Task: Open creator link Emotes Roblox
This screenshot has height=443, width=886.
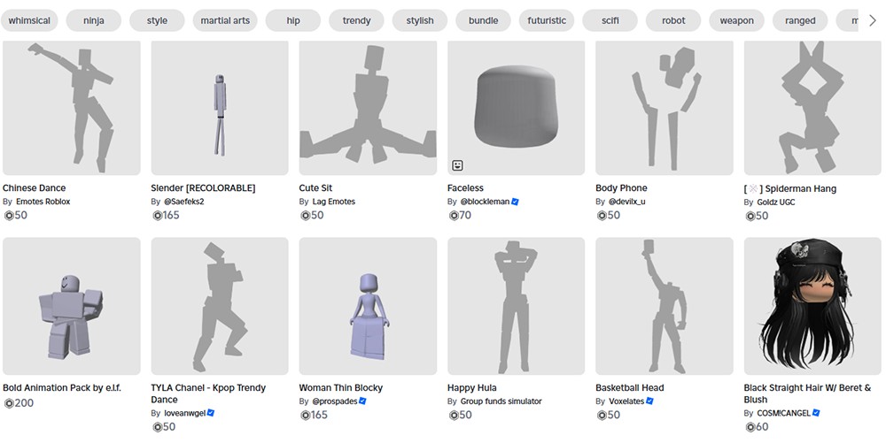Action: click(43, 202)
